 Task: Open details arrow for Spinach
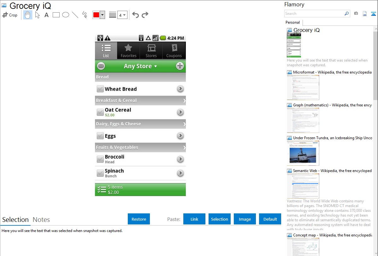point(180,173)
